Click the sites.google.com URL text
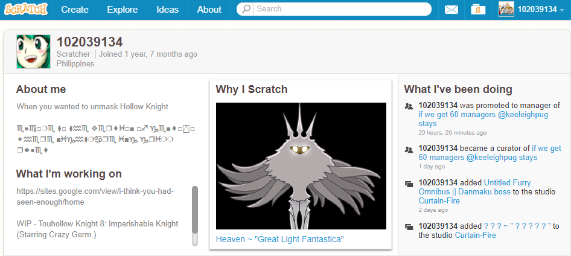Image resolution: width=571 pixels, height=256 pixels. (x=95, y=197)
